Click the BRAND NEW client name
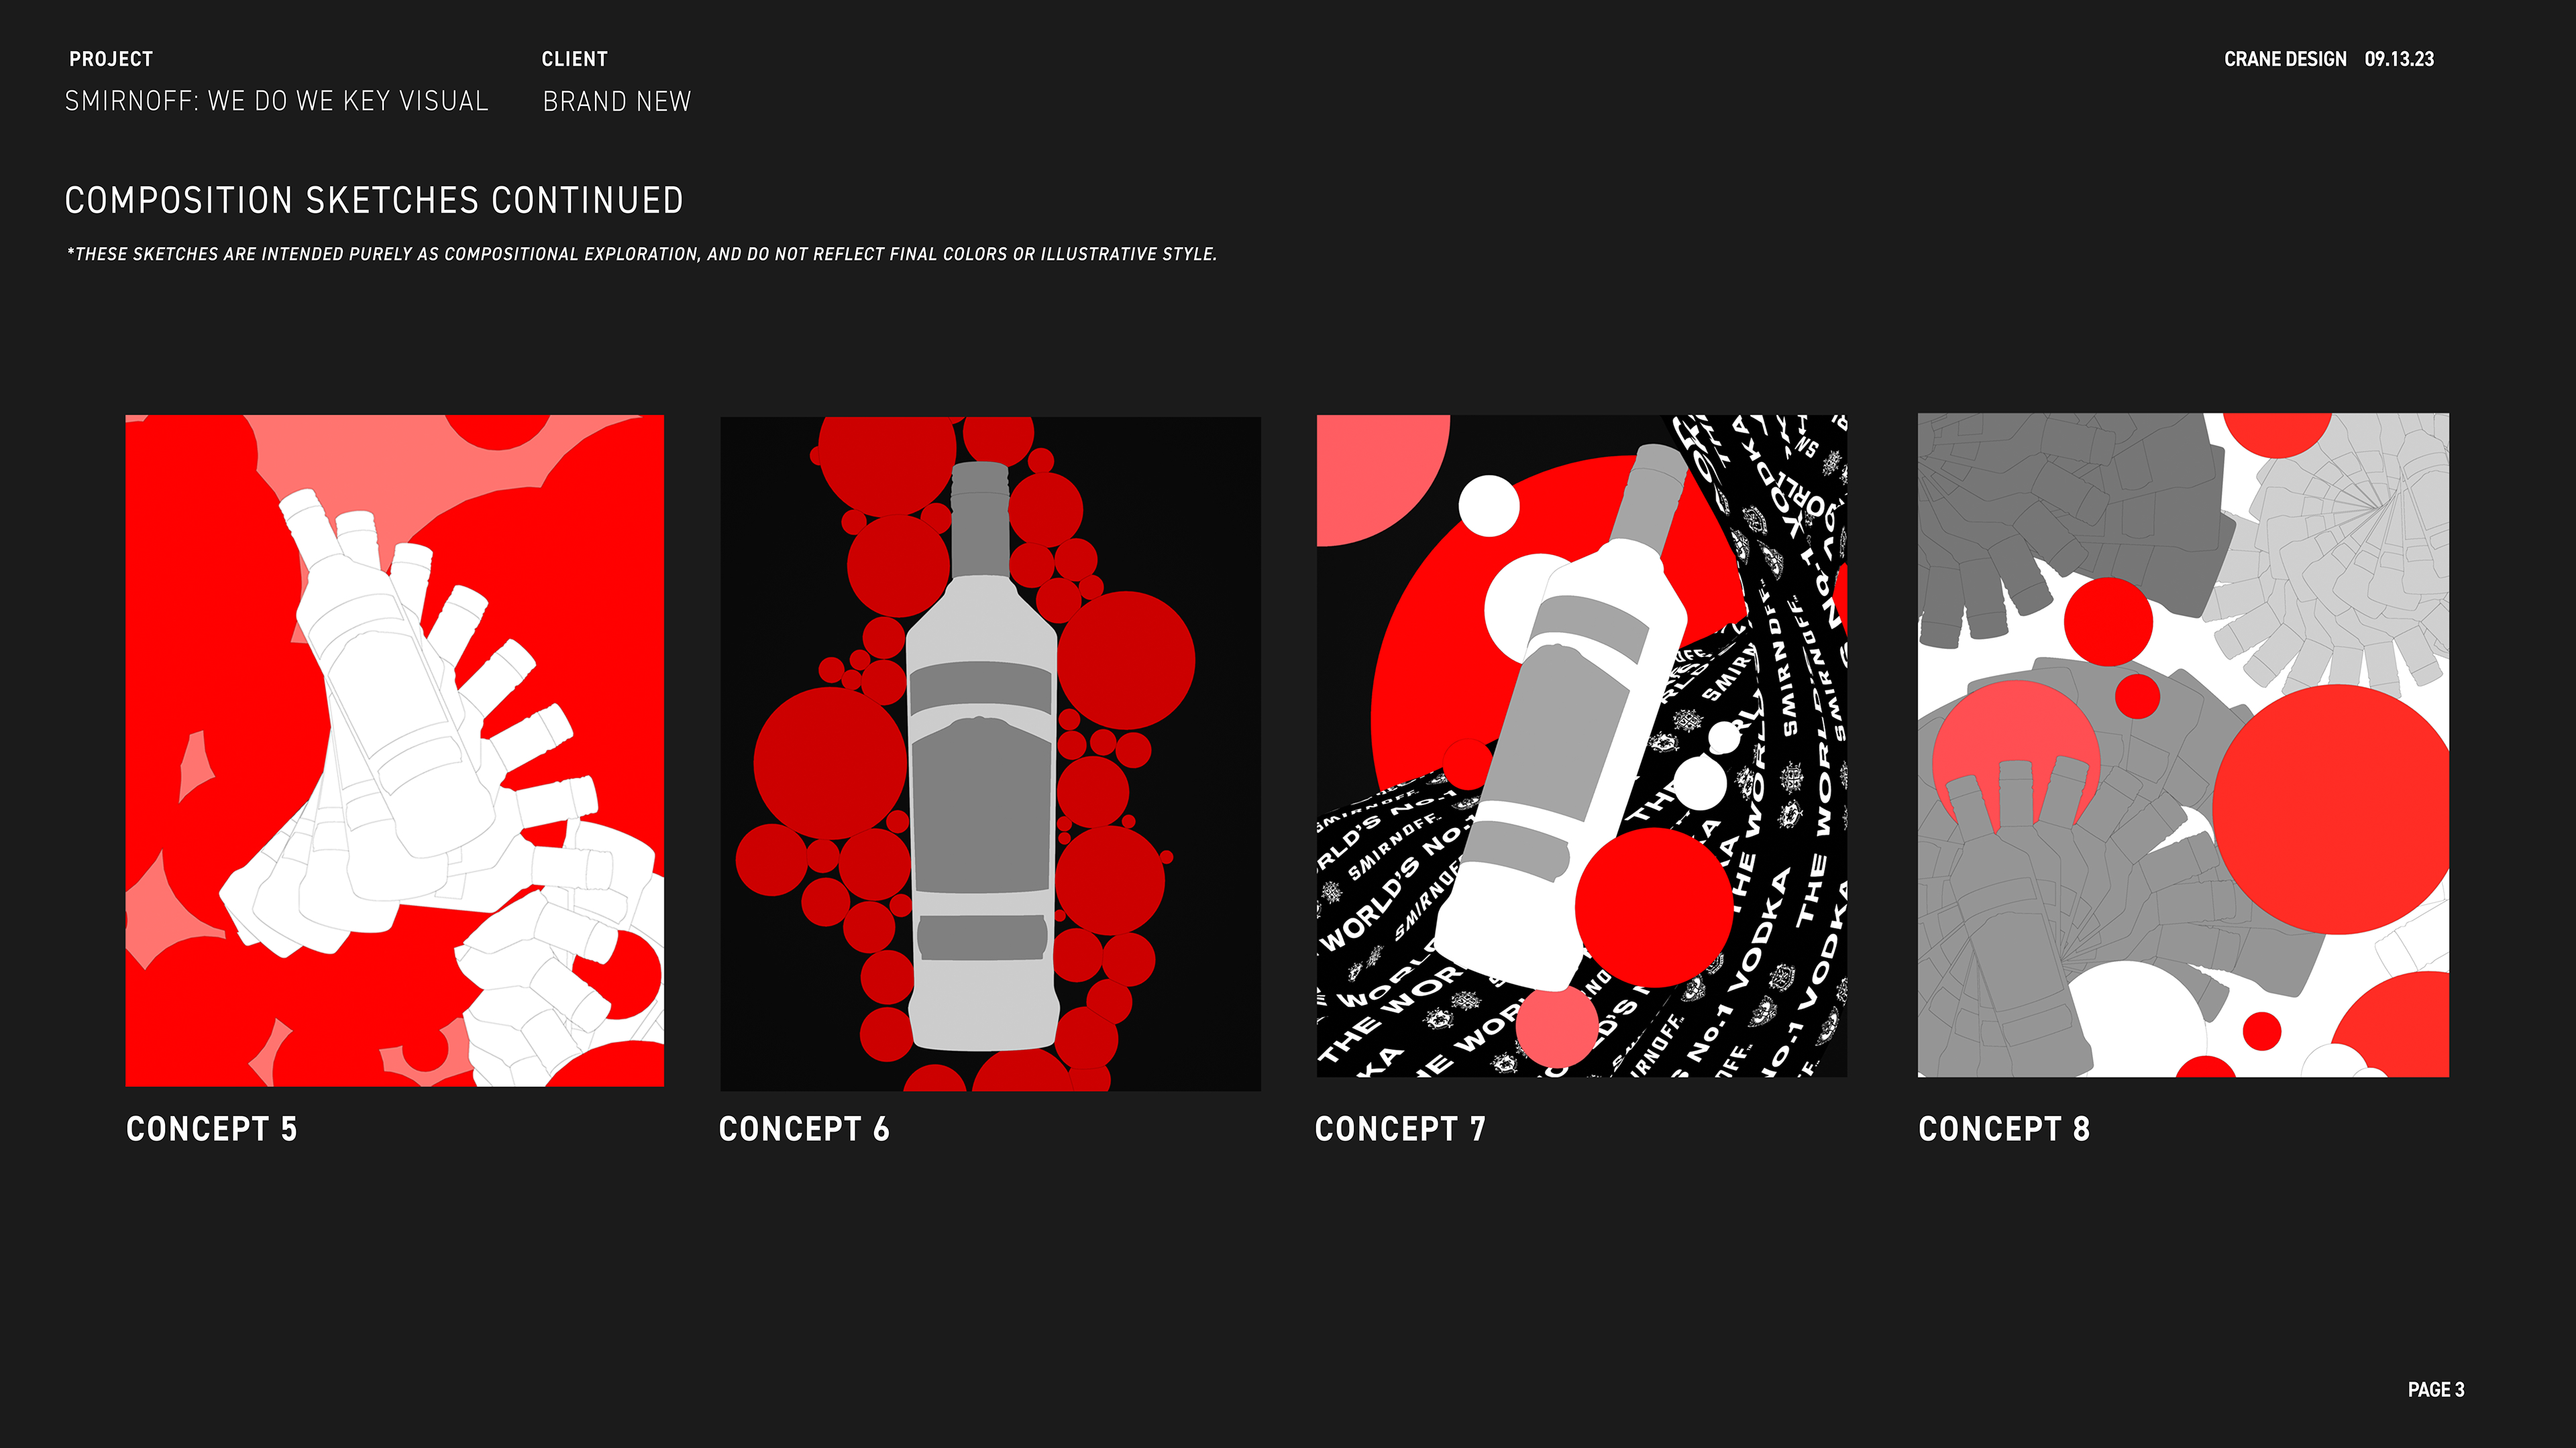 point(617,101)
